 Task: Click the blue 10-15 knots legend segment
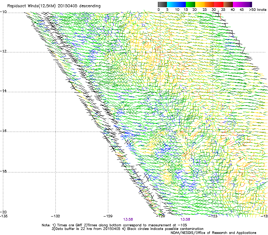pyautogui.click(x=181, y=4)
